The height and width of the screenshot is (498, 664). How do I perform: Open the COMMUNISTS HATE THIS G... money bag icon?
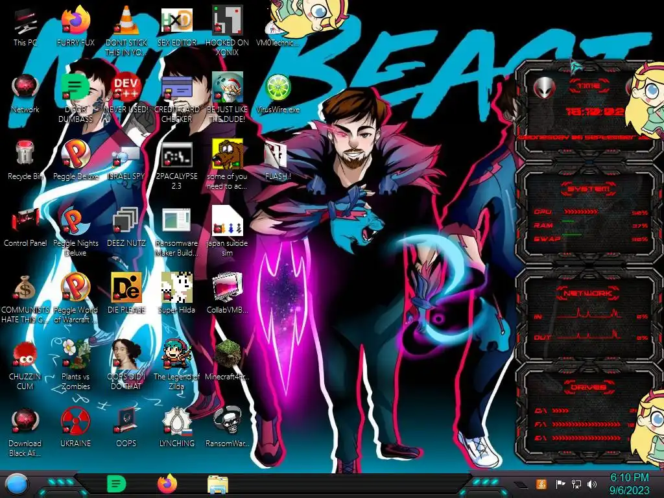tap(25, 298)
